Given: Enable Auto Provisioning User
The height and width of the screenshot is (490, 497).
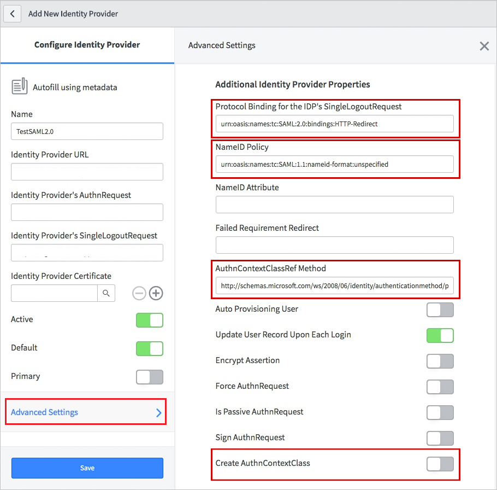Looking at the screenshot, I should click(x=440, y=310).
